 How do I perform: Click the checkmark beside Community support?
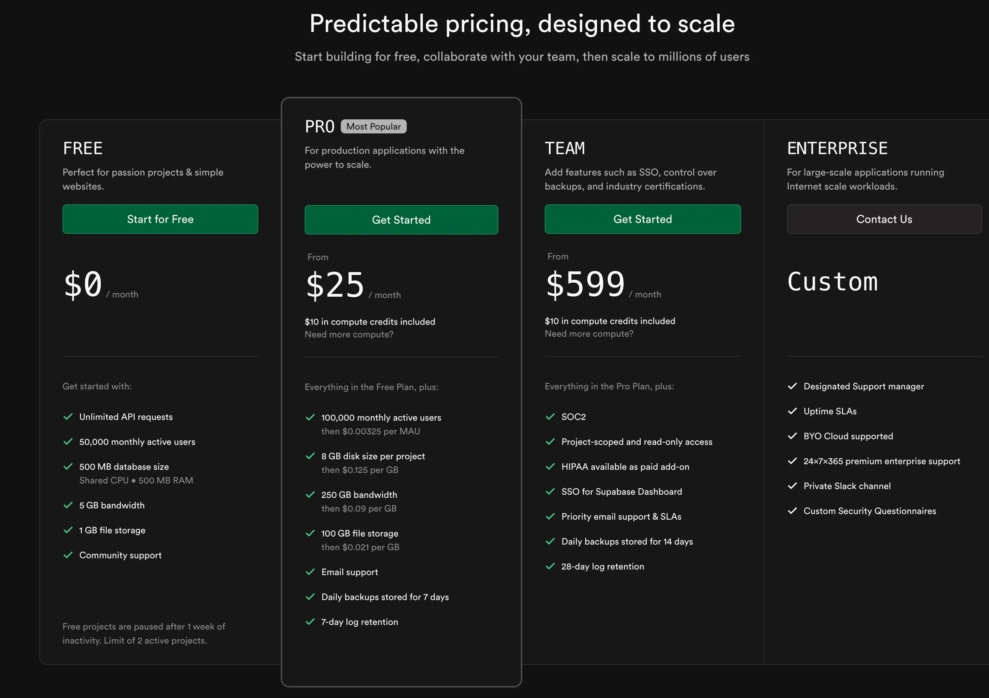[x=68, y=555]
